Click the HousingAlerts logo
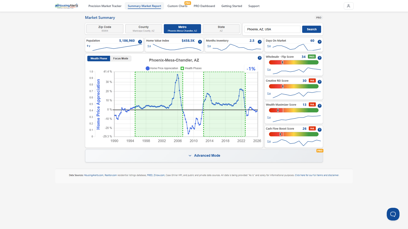 67,6
